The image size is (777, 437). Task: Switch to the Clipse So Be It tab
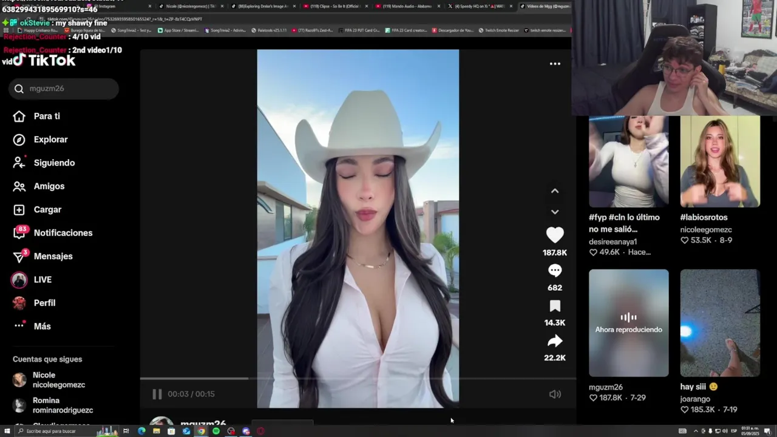[x=334, y=6]
